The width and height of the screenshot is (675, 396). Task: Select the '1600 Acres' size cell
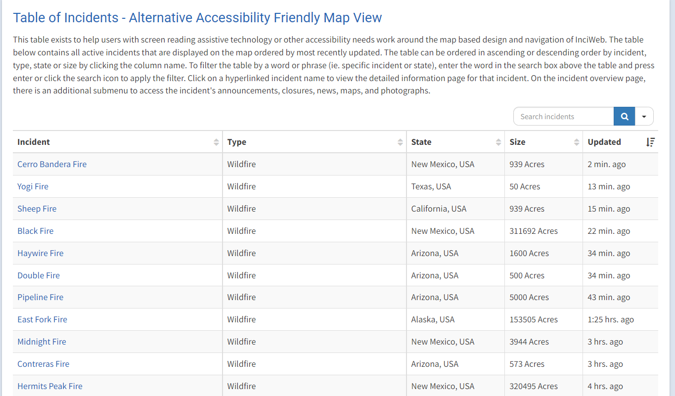[543, 253]
